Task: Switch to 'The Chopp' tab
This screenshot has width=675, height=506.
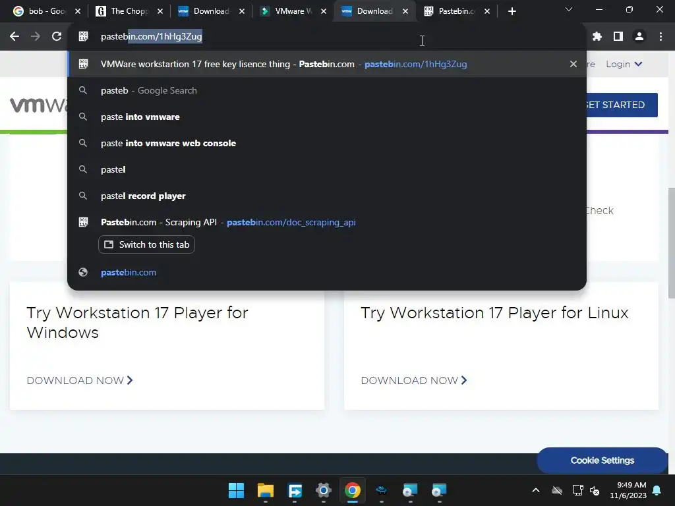Action: pyautogui.click(x=123, y=11)
